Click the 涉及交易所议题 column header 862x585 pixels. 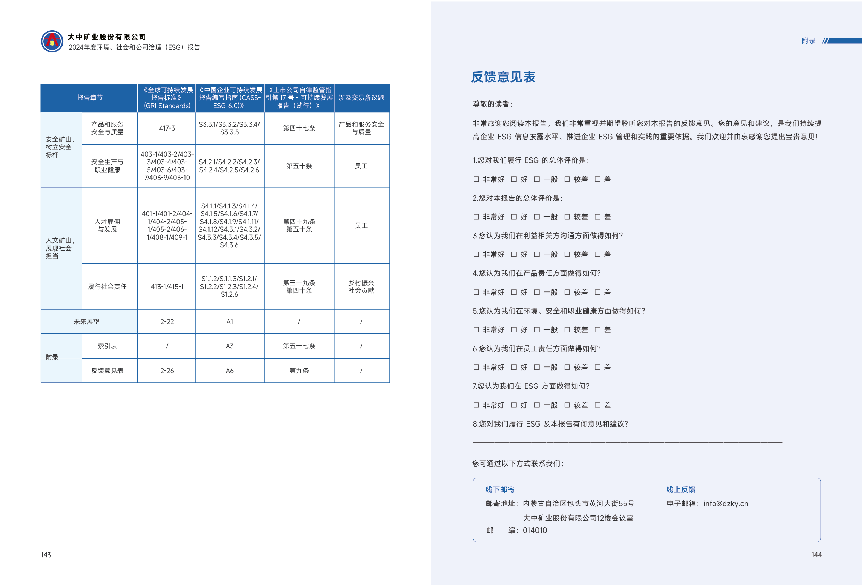tap(361, 98)
